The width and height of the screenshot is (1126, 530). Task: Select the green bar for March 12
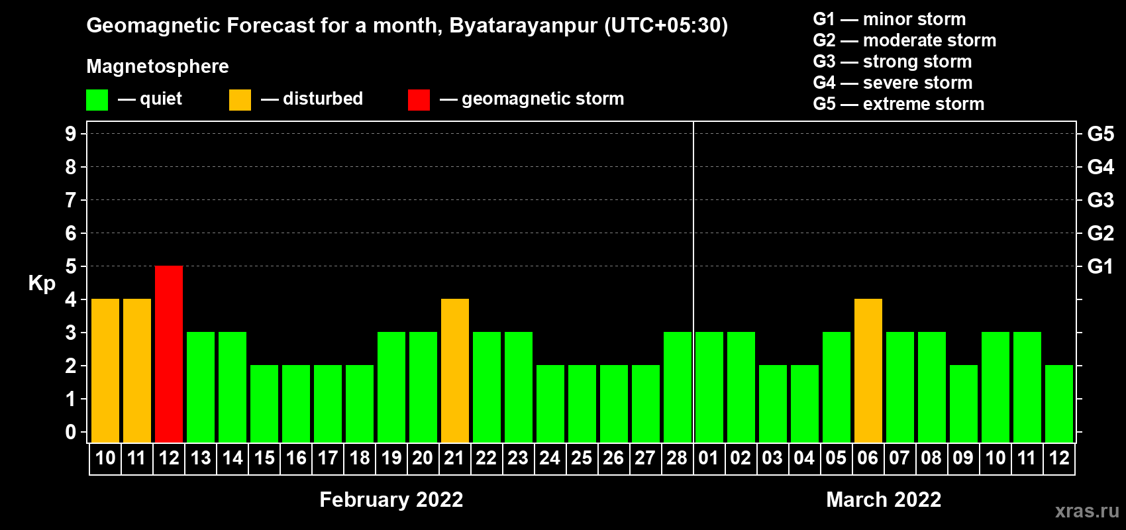(1059, 404)
